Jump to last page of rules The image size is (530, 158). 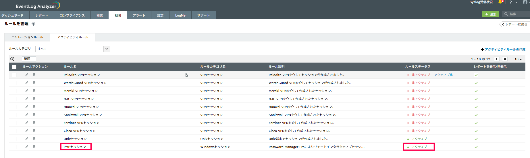tap(505, 59)
